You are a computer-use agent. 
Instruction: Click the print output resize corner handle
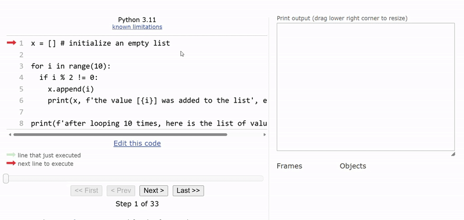pyautogui.click(x=453, y=154)
